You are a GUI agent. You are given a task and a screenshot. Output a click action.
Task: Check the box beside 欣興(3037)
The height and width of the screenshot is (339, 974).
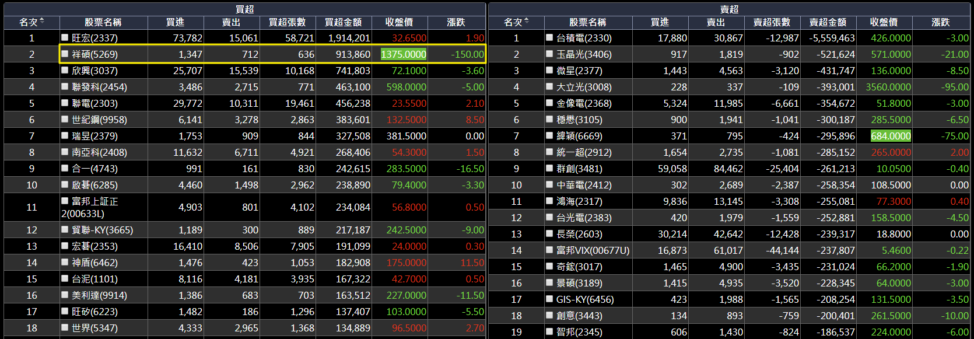click(65, 70)
